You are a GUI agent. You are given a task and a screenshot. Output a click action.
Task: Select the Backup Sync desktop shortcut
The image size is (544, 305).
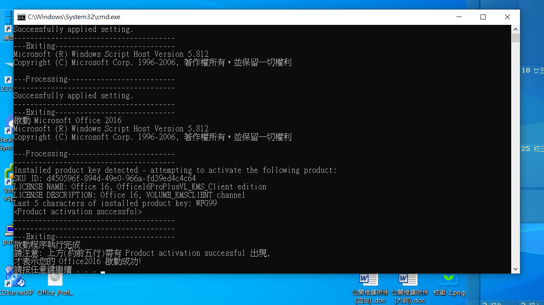(x=6, y=133)
